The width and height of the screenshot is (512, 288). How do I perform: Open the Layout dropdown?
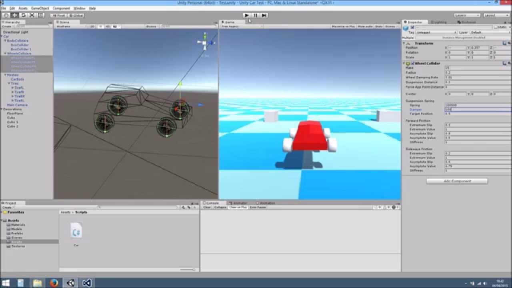point(496,15)
